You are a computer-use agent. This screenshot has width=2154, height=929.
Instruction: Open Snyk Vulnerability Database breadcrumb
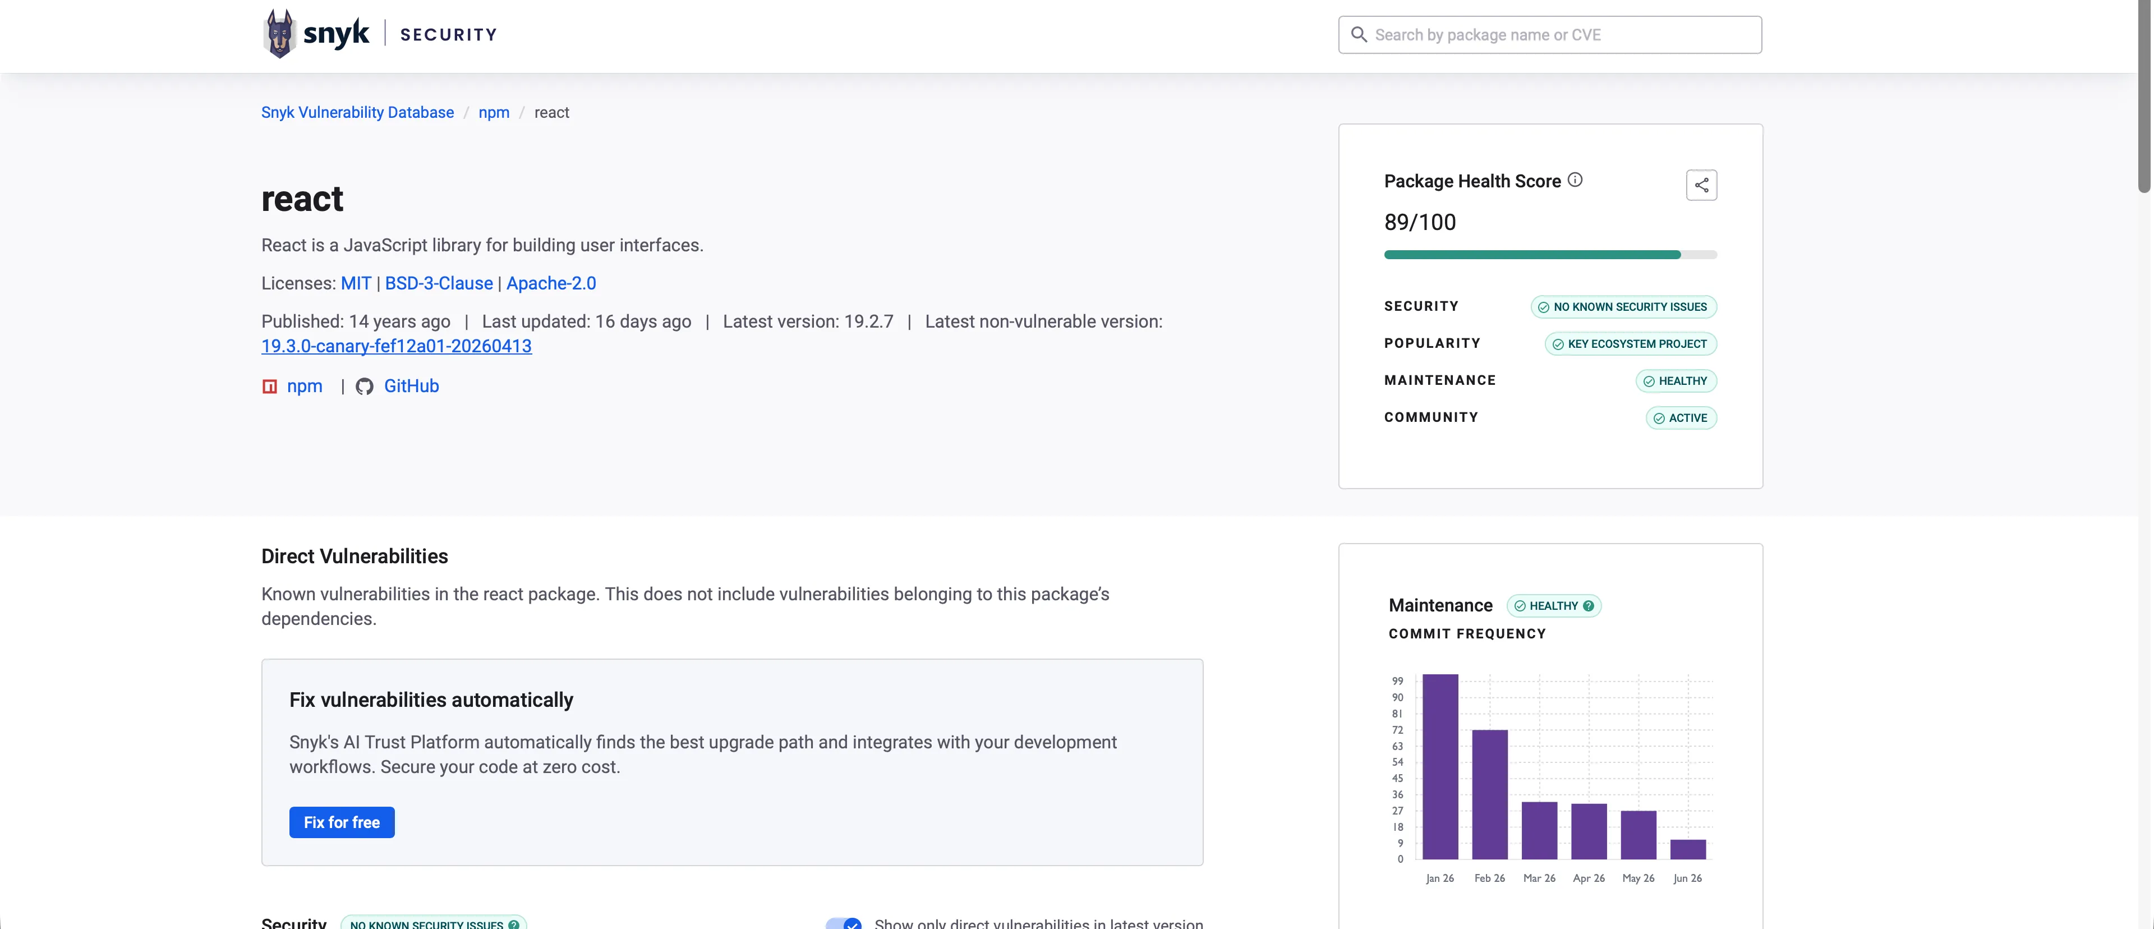pyautogui.click(x=357, y=112)
